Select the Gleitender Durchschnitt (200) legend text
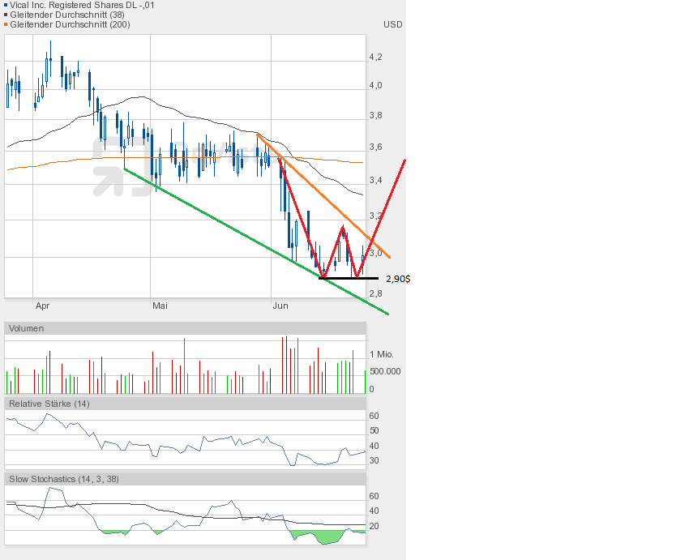This screenshot has height=560, width=689. coord(71,24)
